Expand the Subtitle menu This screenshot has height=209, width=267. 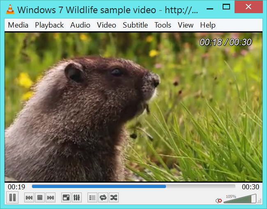(x=135, y=25)
